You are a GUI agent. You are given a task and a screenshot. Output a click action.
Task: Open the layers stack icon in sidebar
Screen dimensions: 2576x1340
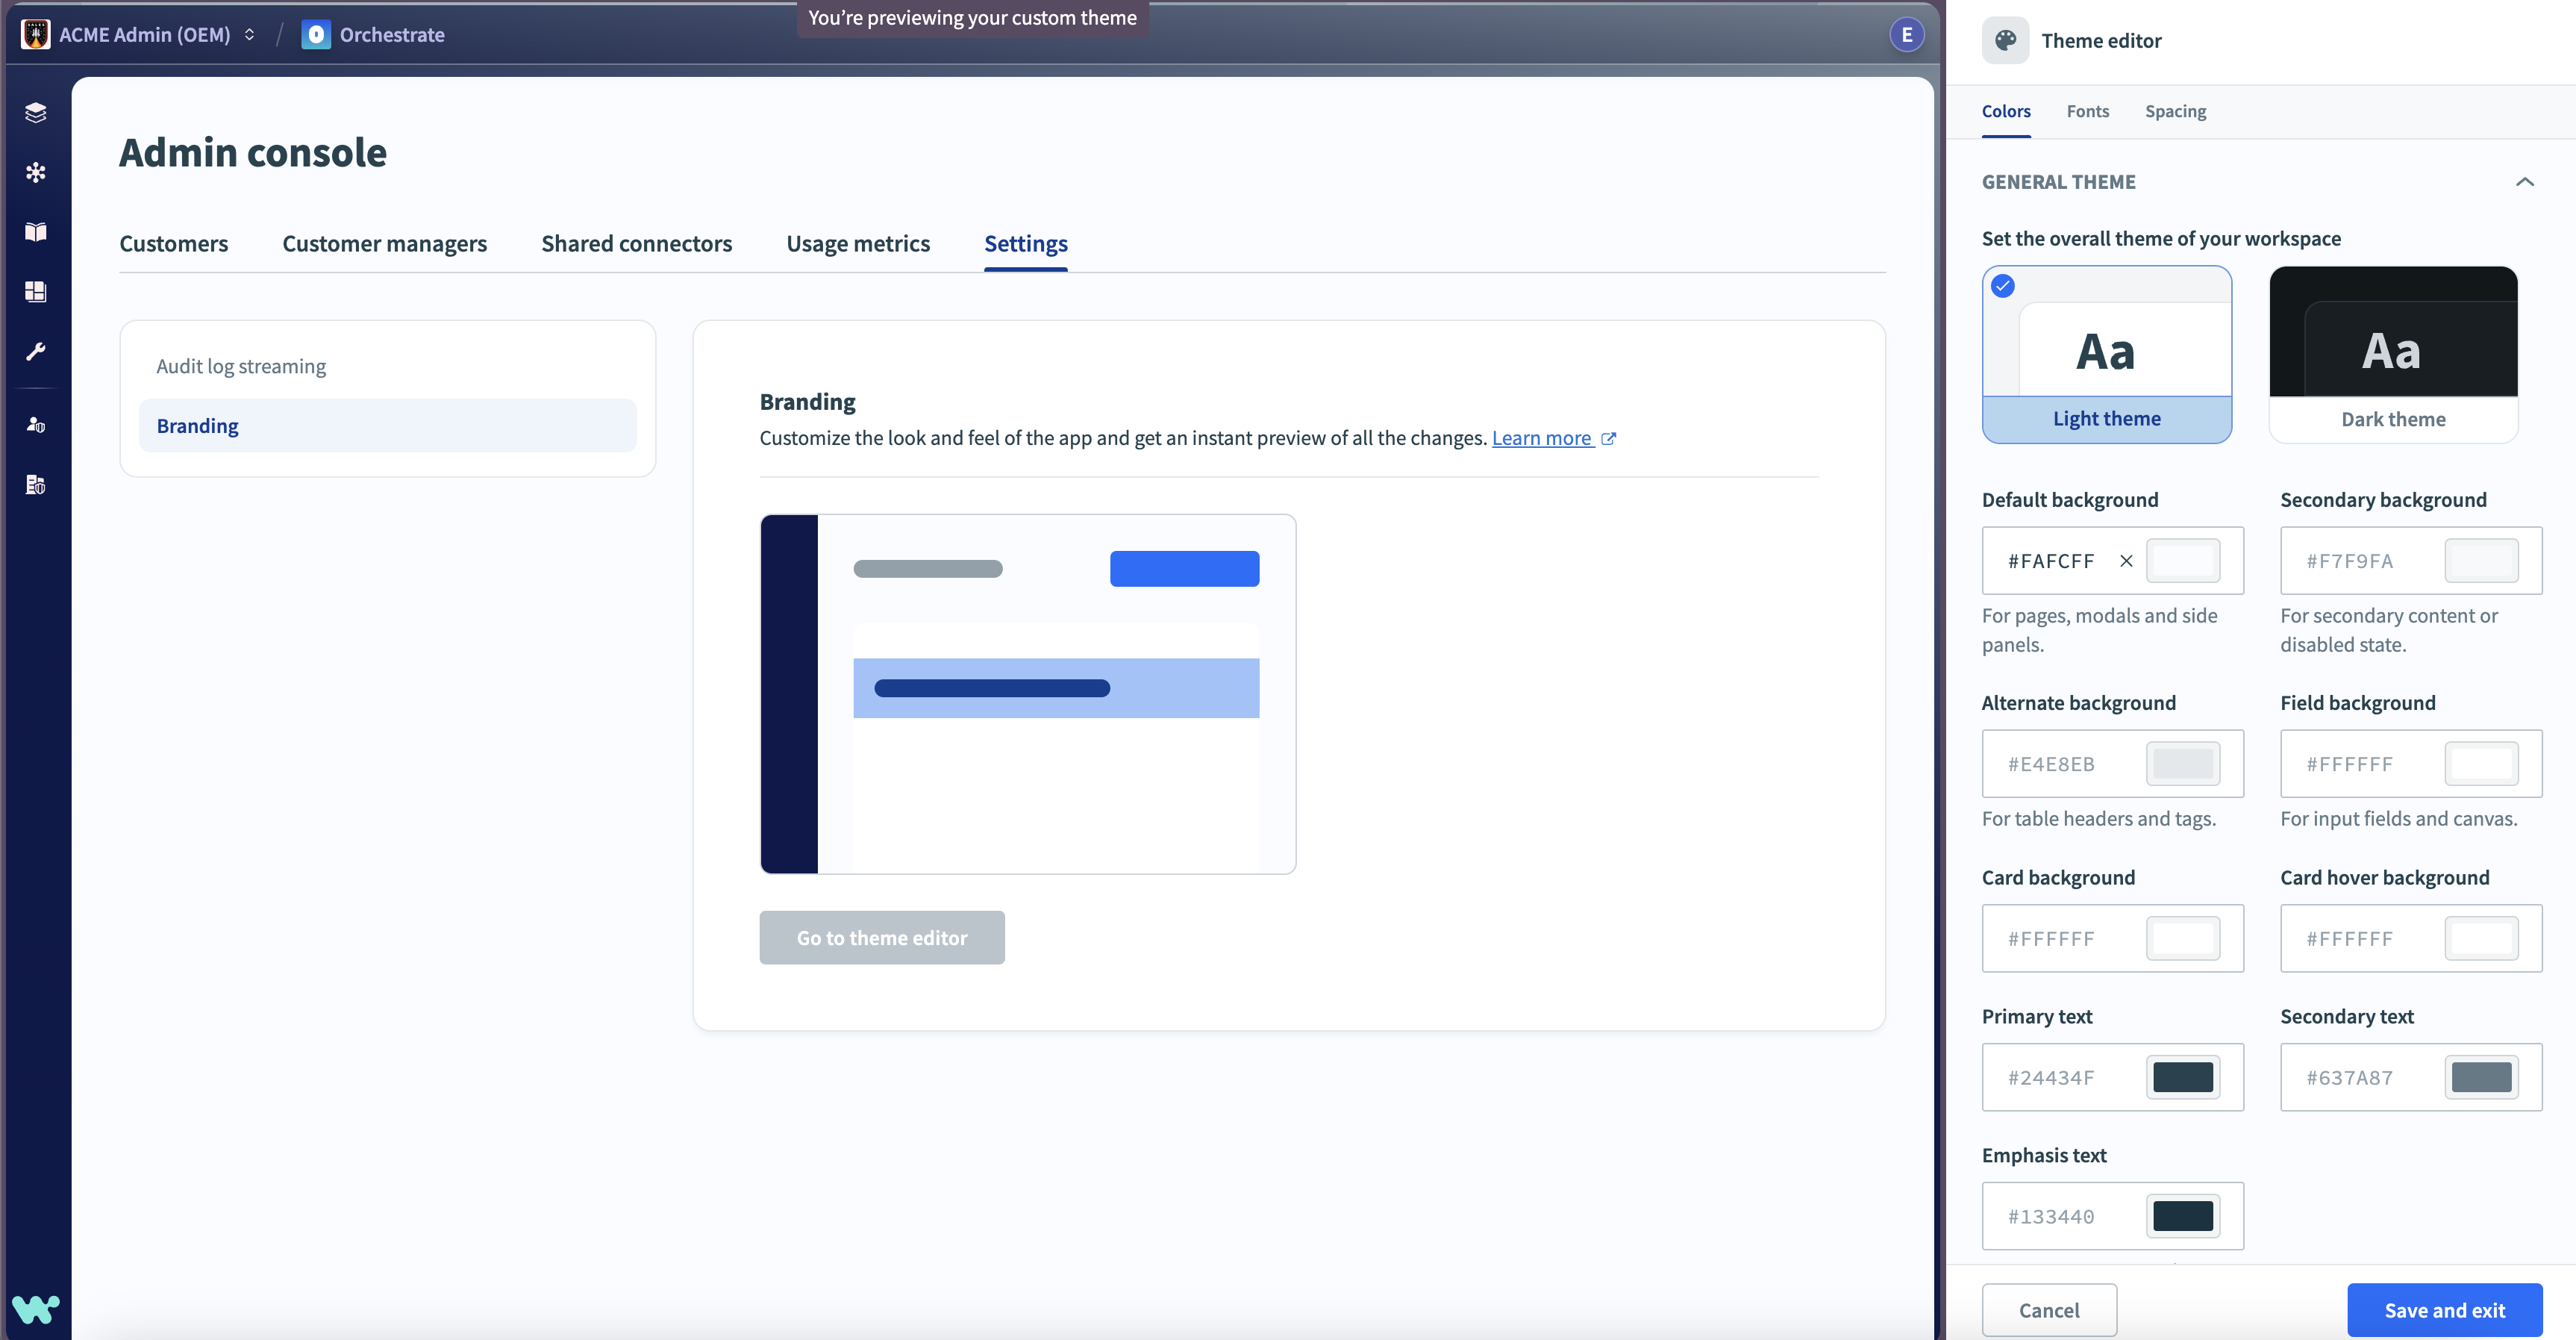point(36,112)
